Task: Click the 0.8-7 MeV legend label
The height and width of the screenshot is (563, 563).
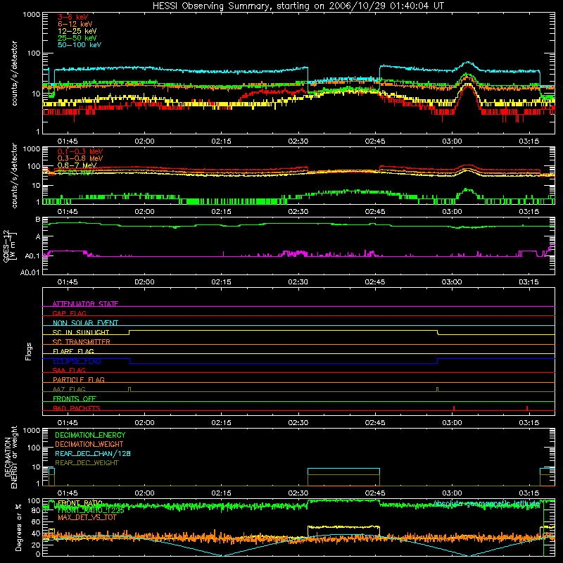Action: 77,165
